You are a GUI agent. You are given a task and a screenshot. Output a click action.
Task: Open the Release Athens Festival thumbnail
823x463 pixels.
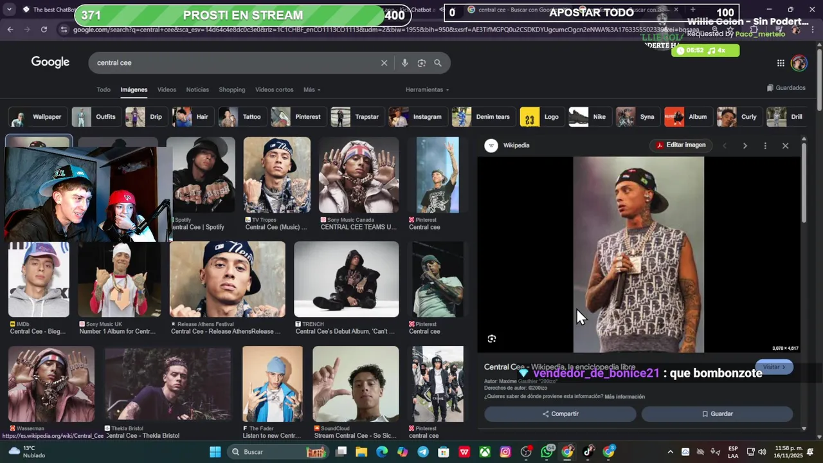click(227, 279)
